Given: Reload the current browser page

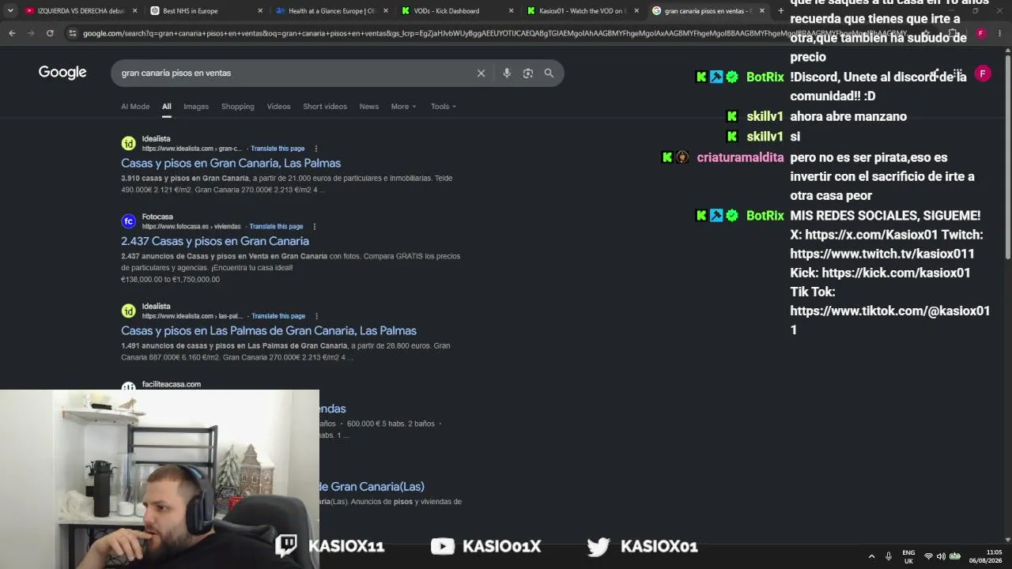Looking at the screenshot, I should pyautogui.click(x=50, y=33).
